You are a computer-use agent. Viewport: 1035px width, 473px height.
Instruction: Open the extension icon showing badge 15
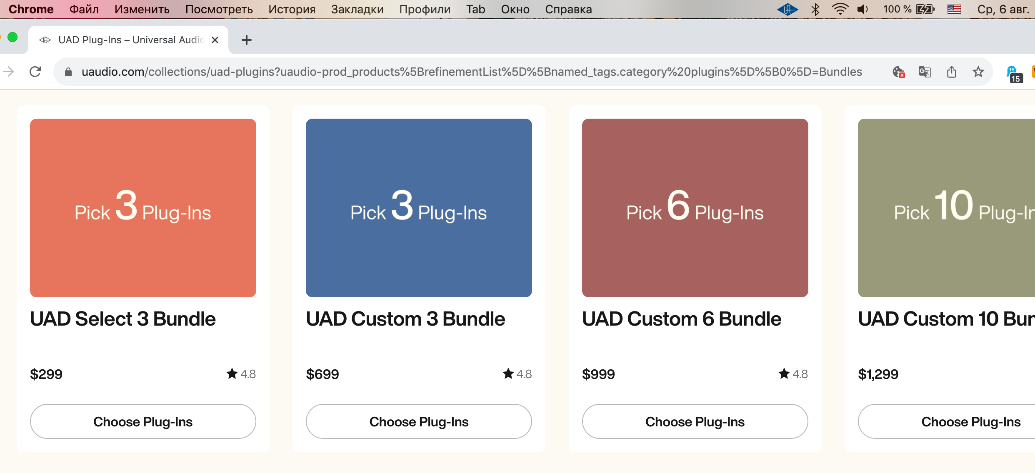(1013, 73)
